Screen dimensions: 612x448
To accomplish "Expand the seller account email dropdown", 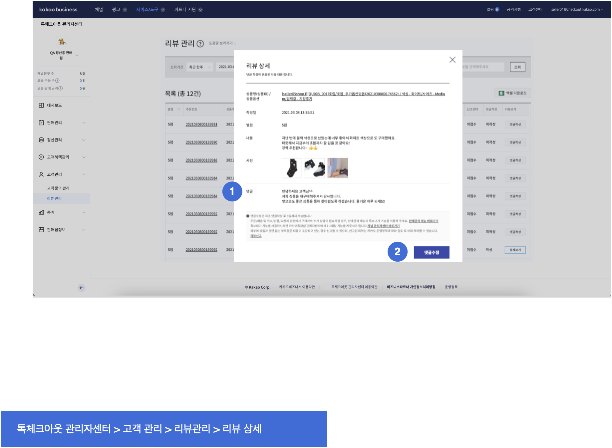I will coord(577,10).
